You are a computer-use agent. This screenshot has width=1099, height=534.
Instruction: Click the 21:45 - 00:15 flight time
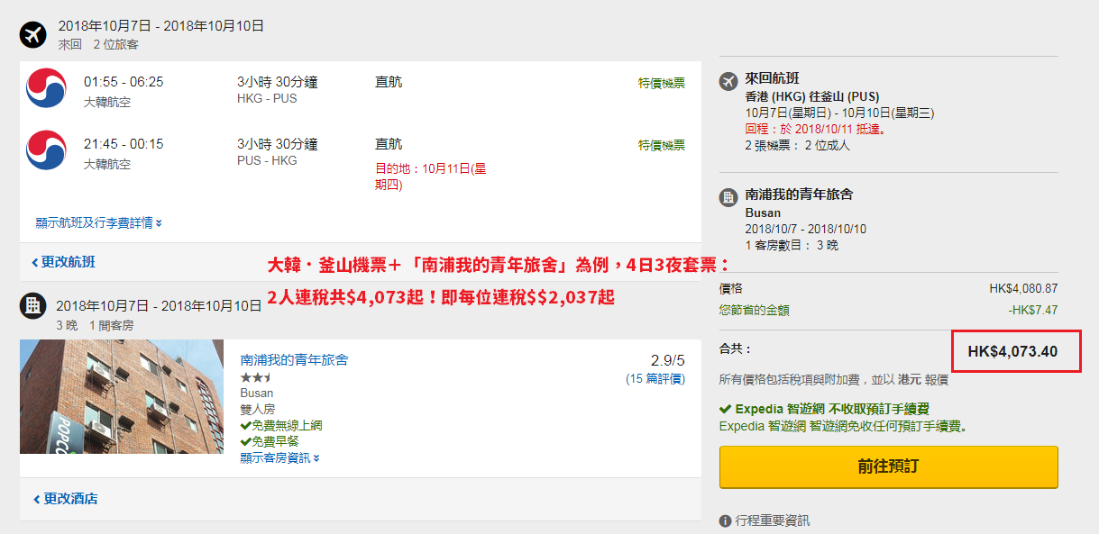124,144
